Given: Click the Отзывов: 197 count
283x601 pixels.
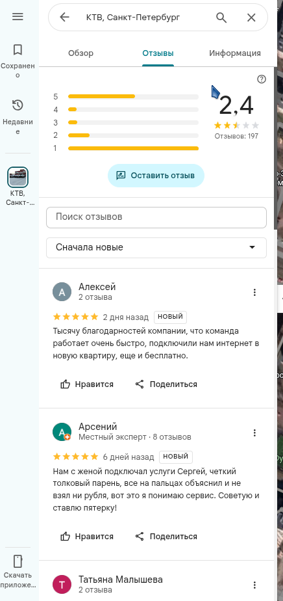Looking at the screenshot, I should 236,136.
